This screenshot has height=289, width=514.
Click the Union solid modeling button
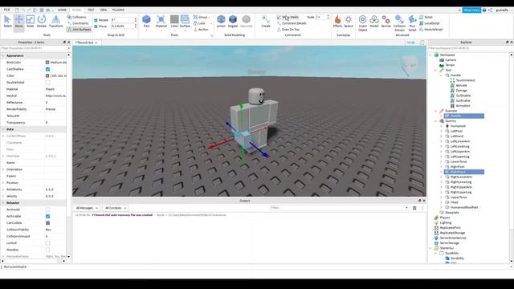tap(221, 22)
